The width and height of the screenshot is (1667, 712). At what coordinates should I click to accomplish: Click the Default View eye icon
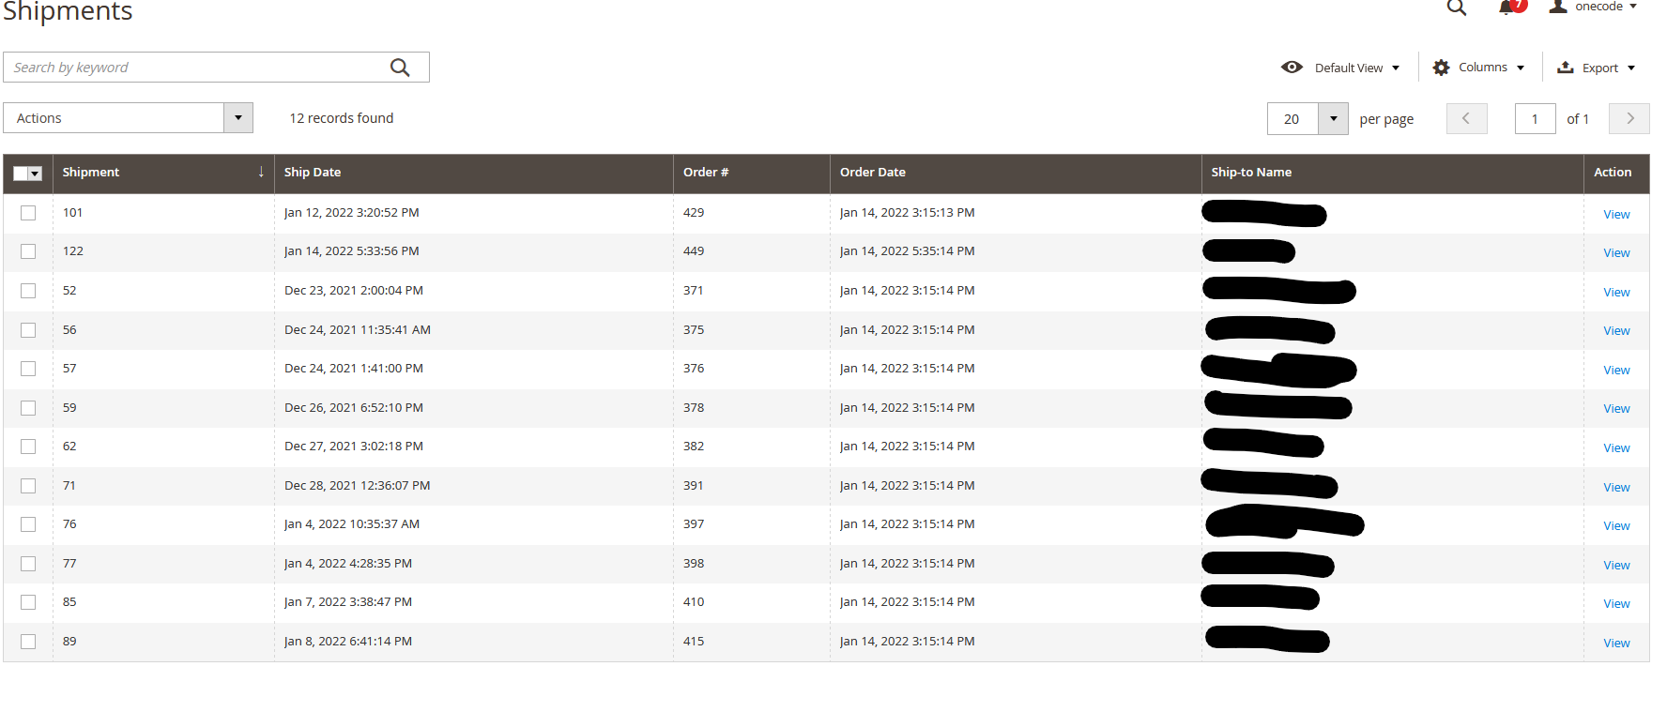tap(1292, 68)
